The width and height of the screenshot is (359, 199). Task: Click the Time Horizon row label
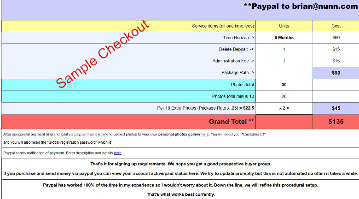coord(238,38)
